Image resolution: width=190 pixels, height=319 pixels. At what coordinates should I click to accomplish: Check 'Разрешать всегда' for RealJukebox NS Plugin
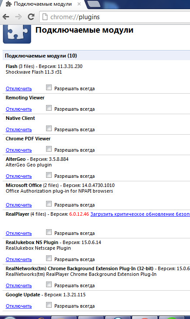coord(49,258)
